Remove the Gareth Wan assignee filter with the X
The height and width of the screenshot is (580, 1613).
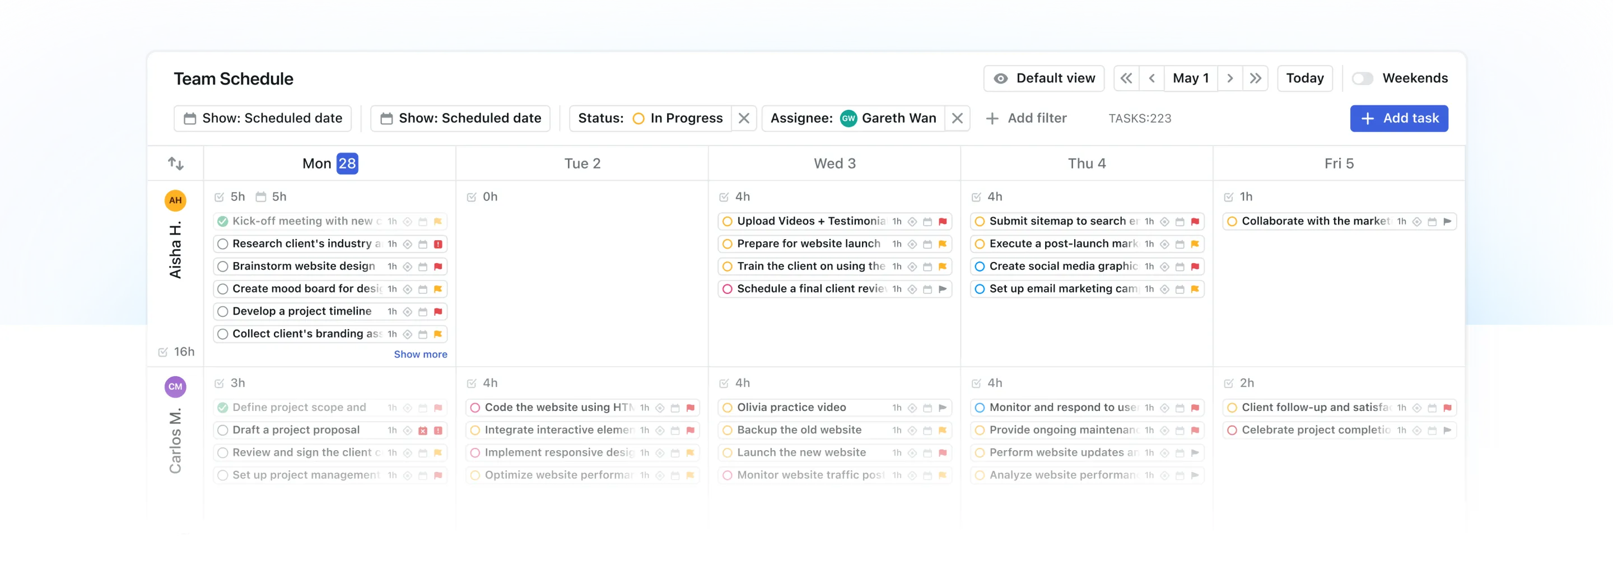pos(957,118)
